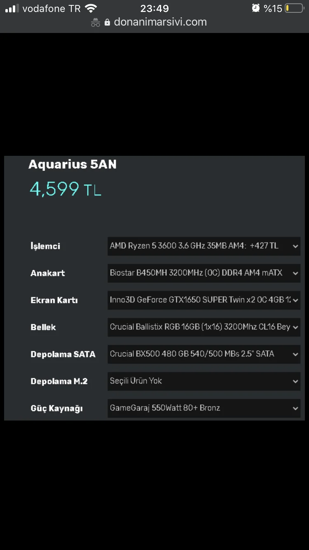
Task: Tap the status bar clock showing 23:49
Action: click(154, 7)
